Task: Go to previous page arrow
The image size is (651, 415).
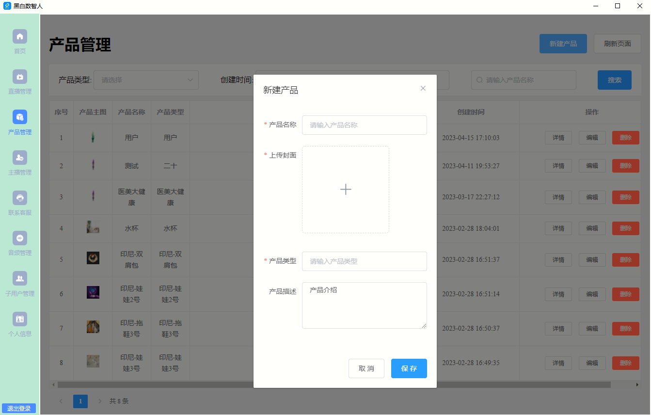Action: click(x=61, y=401)
